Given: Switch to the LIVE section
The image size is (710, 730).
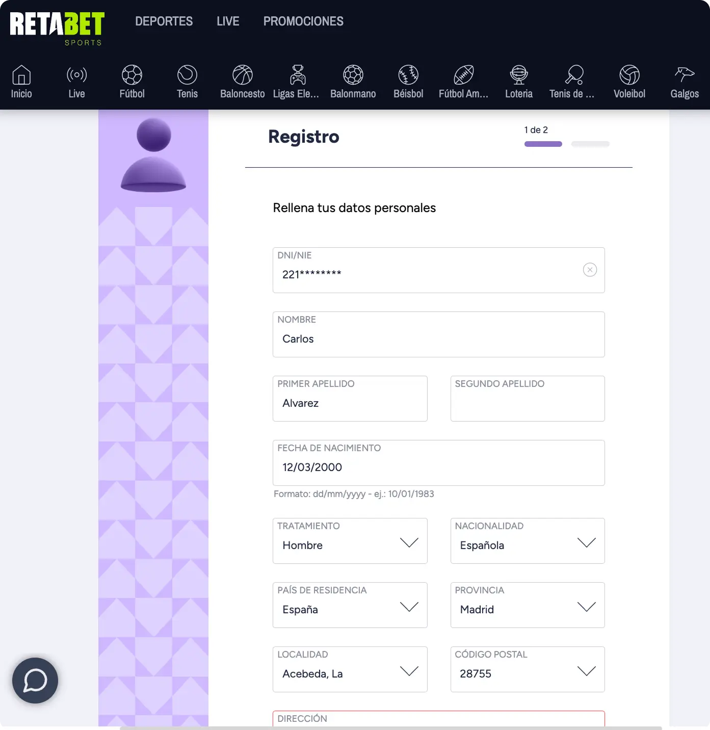Looking at the screenshot, I should (227, 21).
